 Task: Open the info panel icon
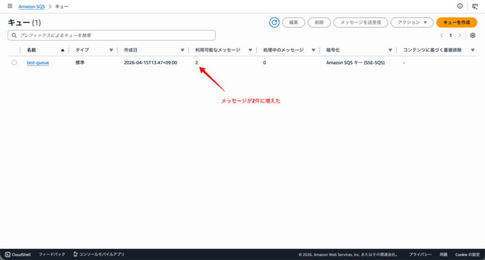coord(460,6)
